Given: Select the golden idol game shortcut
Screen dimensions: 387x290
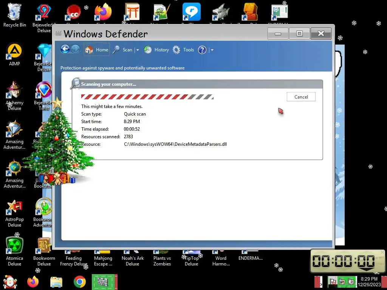Looking at the screenshot, I should 250,12.
